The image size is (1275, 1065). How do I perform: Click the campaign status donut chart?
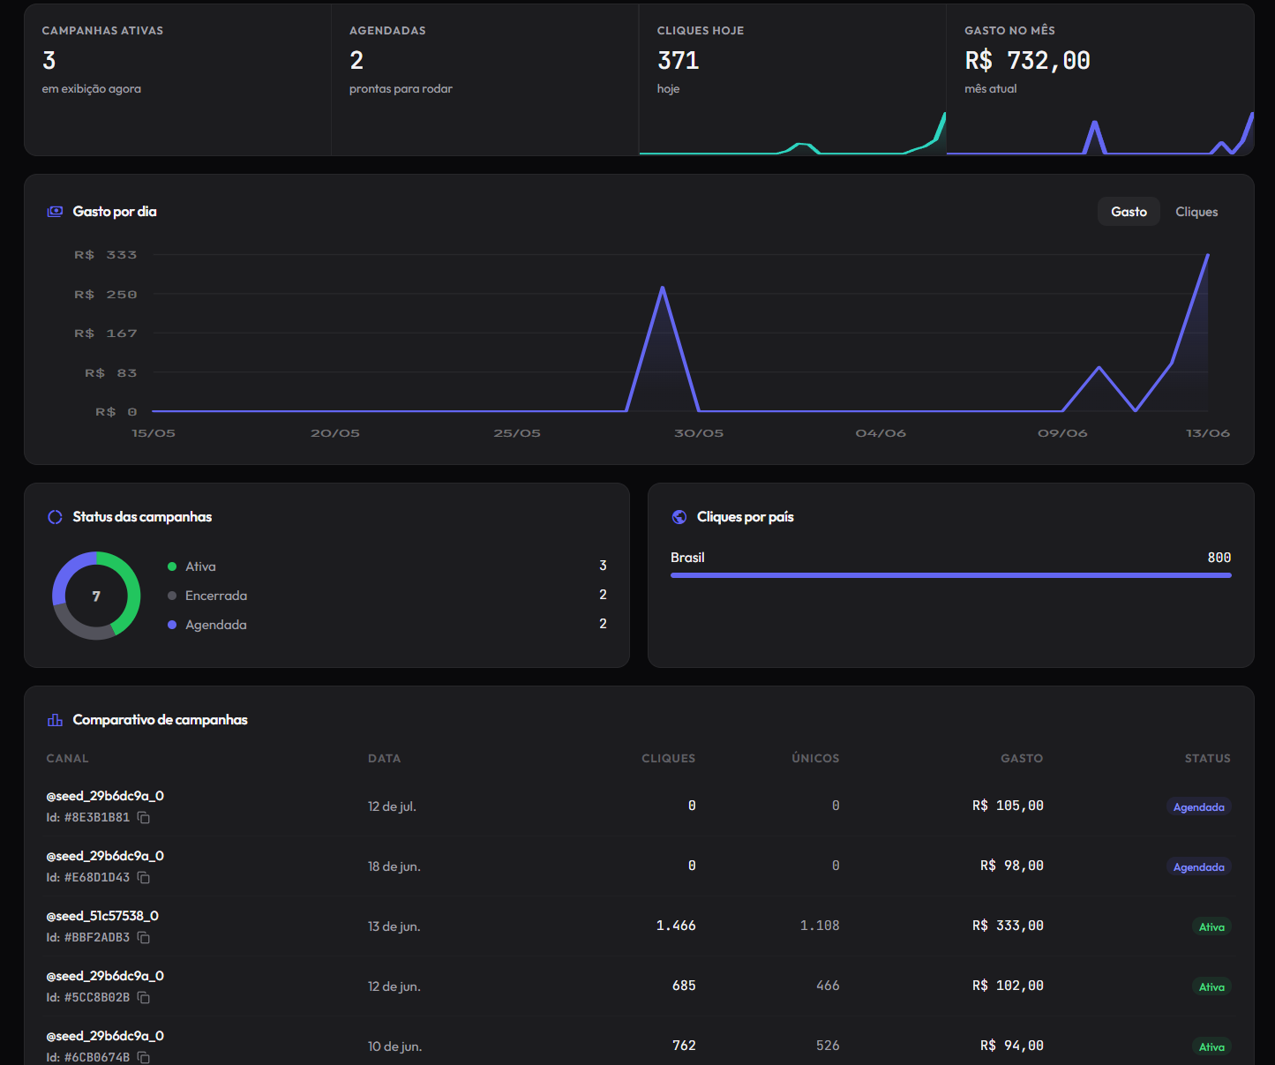96,596
